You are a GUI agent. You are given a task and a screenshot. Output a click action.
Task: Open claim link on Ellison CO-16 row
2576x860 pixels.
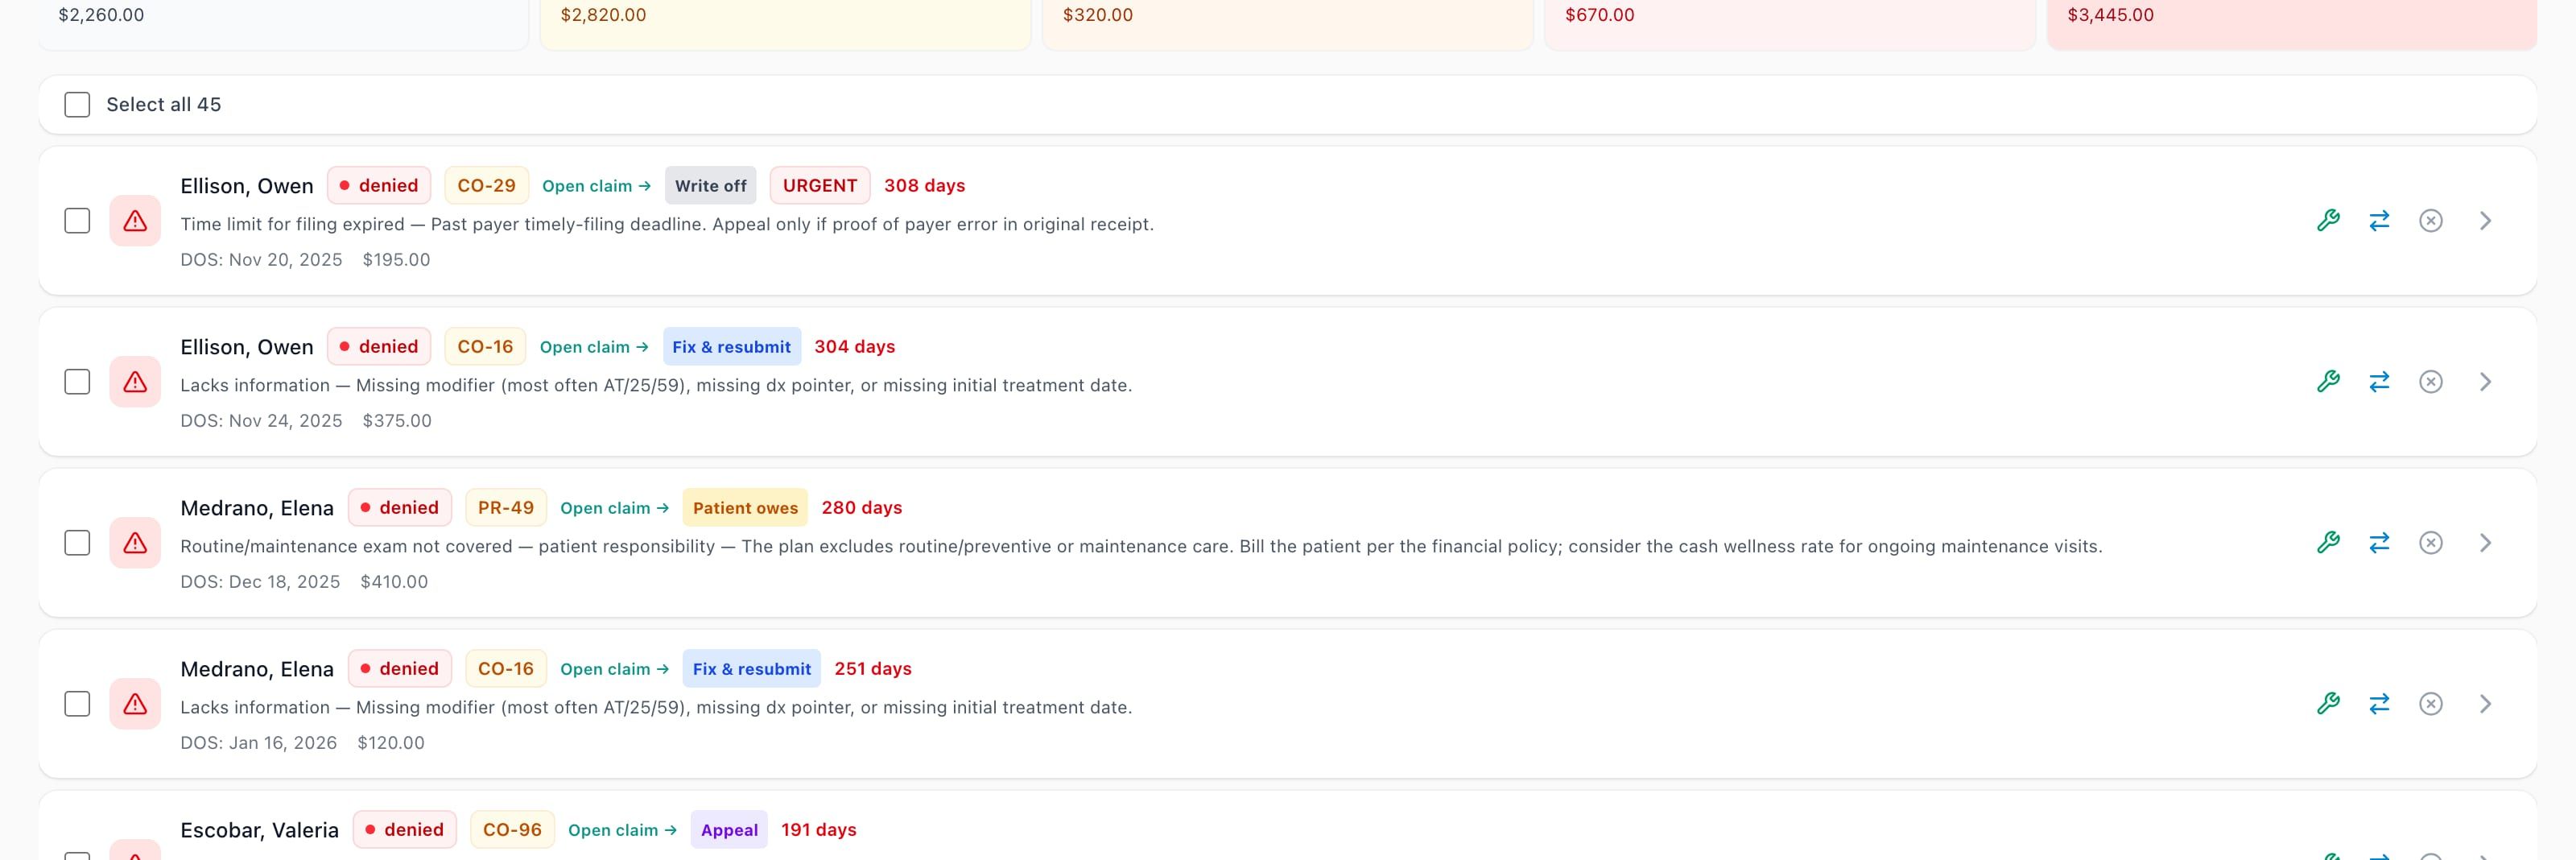[x=594, y=347]
